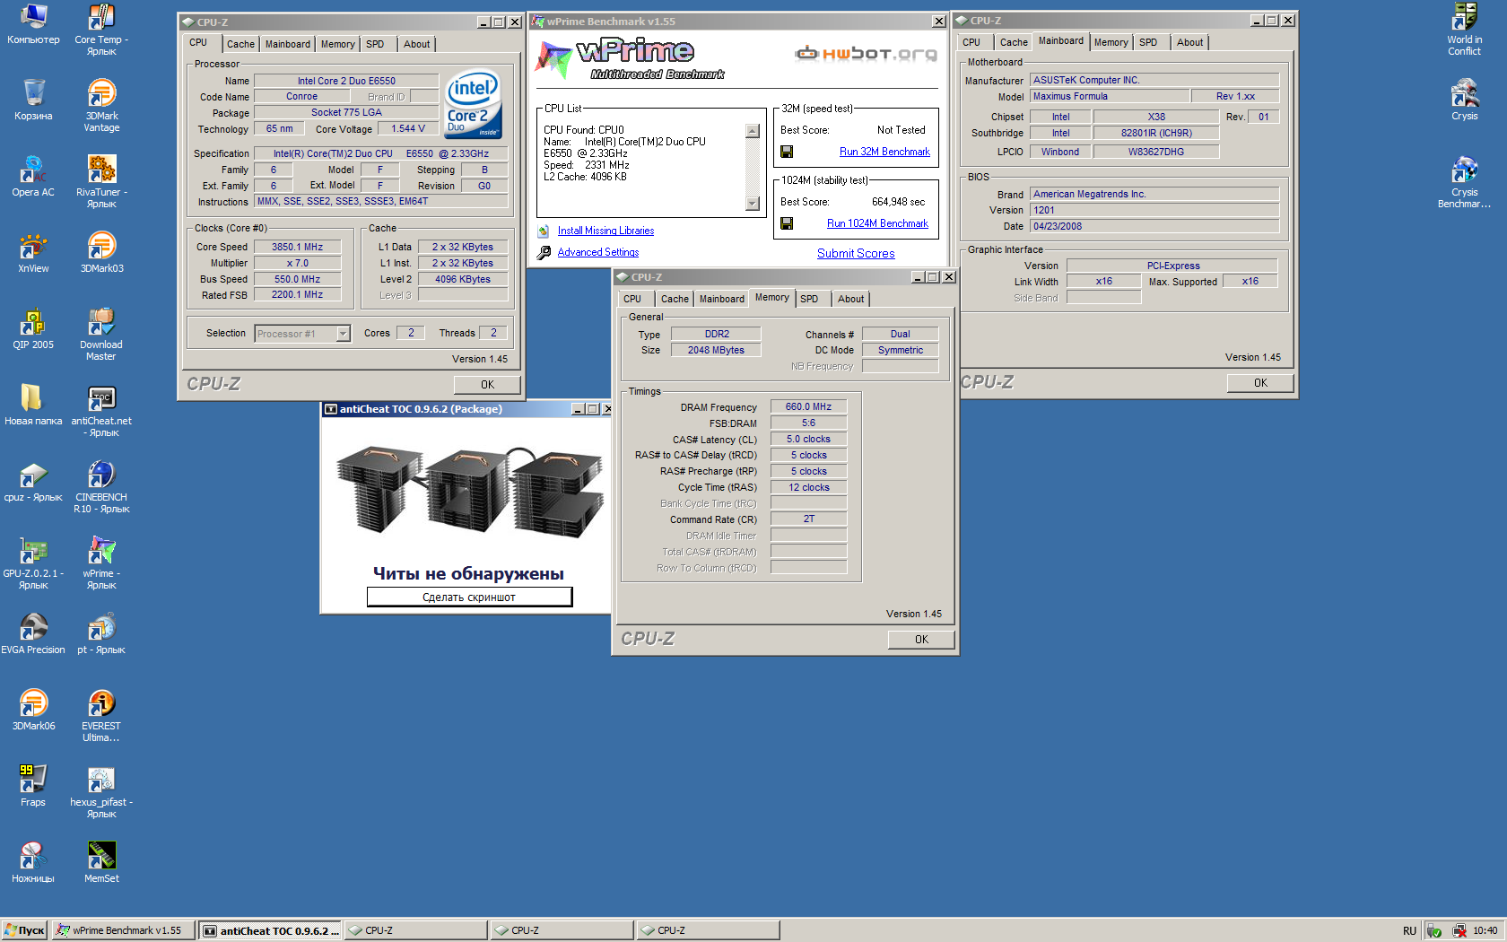Open the antiCheat.net shortcut icon
This screenshot has height=942, width=1507.
click(101, 398)
